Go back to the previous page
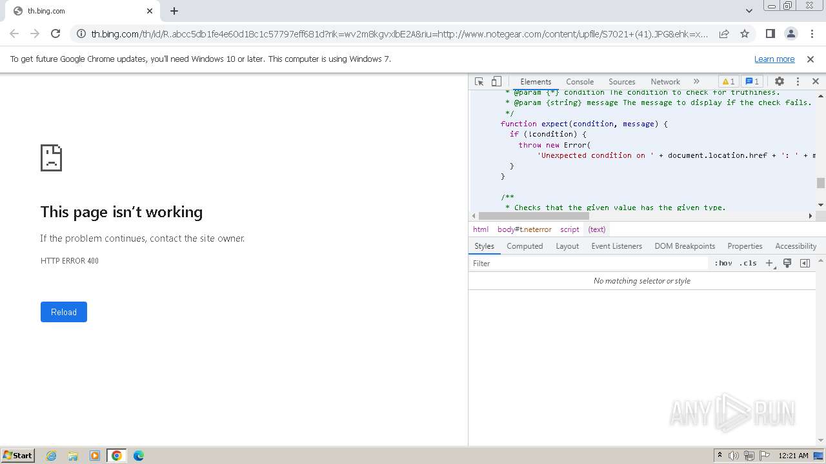The height and width of the screenshot is (464, 826). click(x=14, y=34)
